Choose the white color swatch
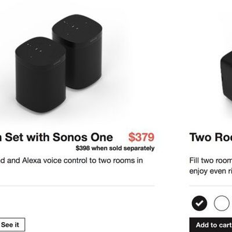Viewport: 232px width, 232px height. (222, 203)
